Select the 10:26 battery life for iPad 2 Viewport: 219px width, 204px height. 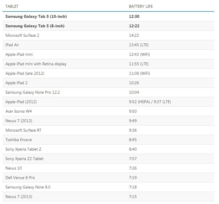pyautogui.click(x=134, y=83)
